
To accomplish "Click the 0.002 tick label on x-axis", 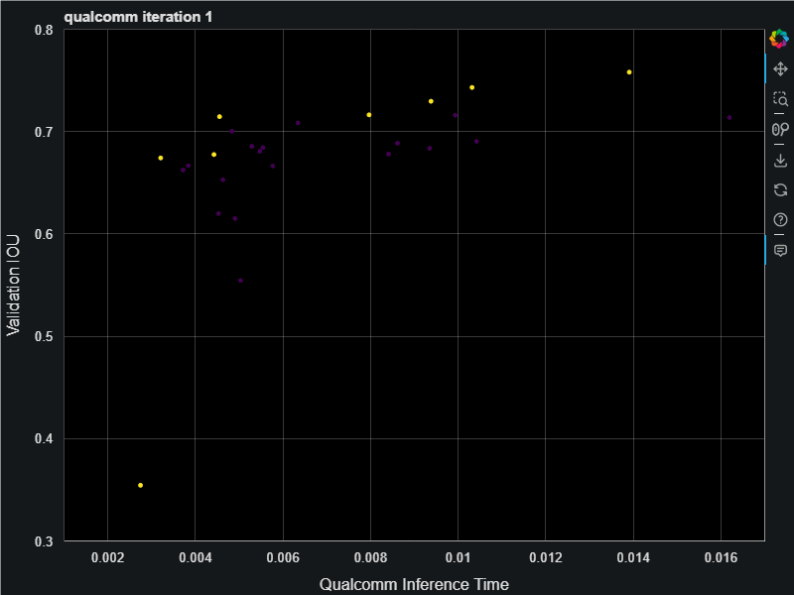I will point(107,558).
